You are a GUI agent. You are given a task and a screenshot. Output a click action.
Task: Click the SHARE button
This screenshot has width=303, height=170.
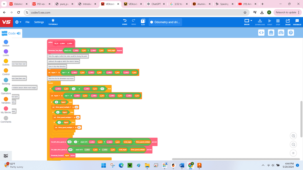[288, 22]
